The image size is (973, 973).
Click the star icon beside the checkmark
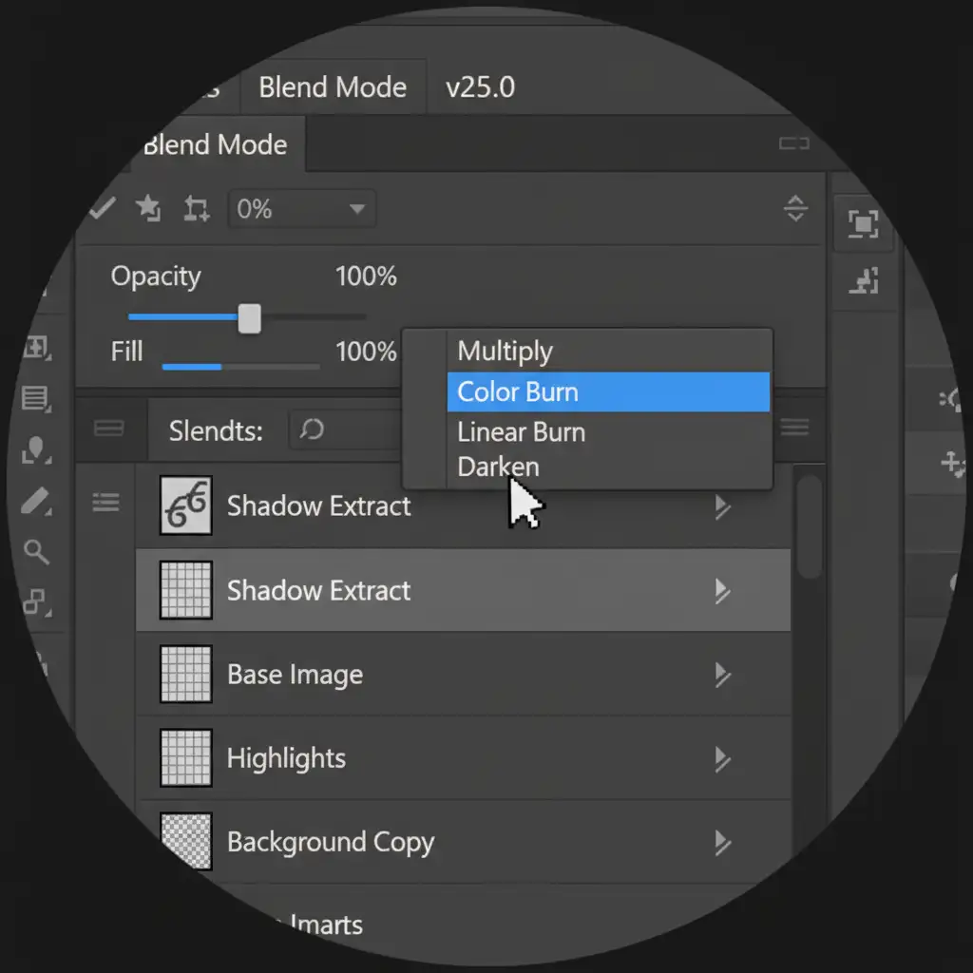pos(147,209)
